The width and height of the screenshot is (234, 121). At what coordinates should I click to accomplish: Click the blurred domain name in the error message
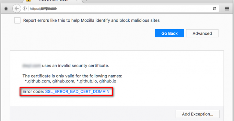31,65
